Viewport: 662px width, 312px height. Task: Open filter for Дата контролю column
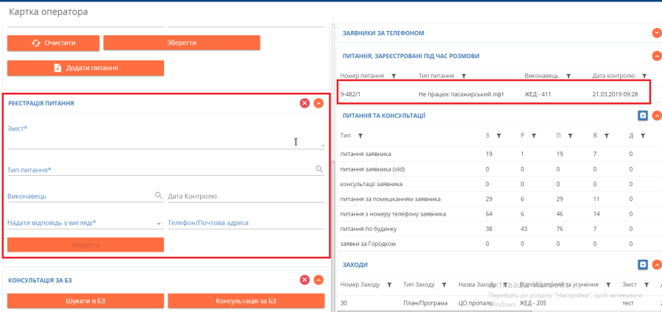click(x=644, y=76)
